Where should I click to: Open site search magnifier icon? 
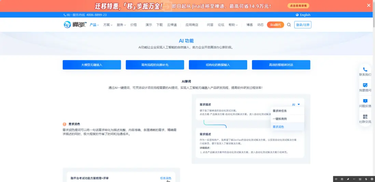pos(289,25)
